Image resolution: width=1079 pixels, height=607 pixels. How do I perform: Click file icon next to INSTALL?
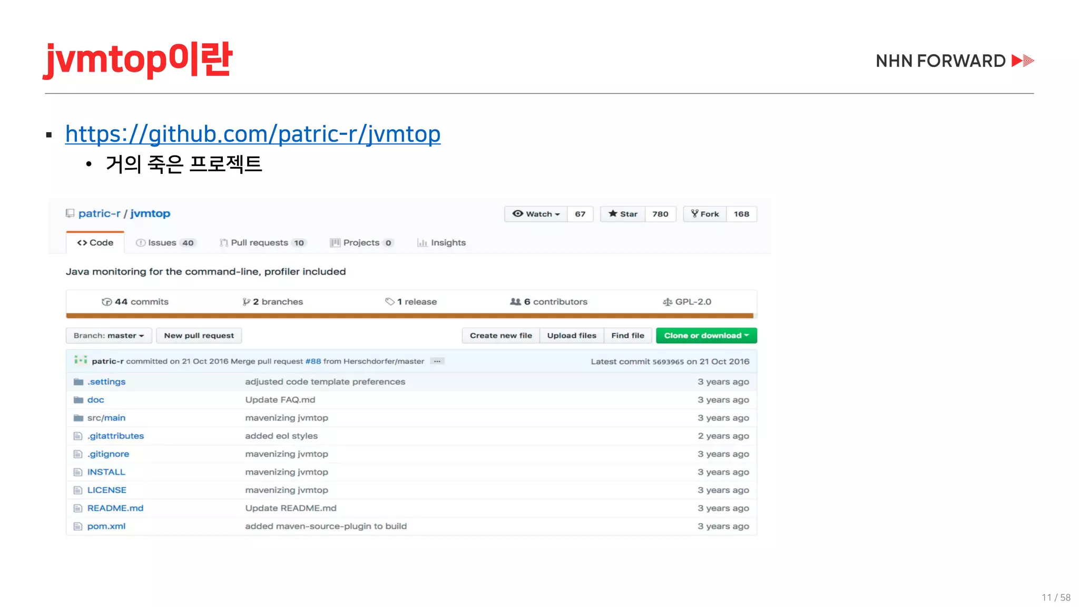pos(78,472)
